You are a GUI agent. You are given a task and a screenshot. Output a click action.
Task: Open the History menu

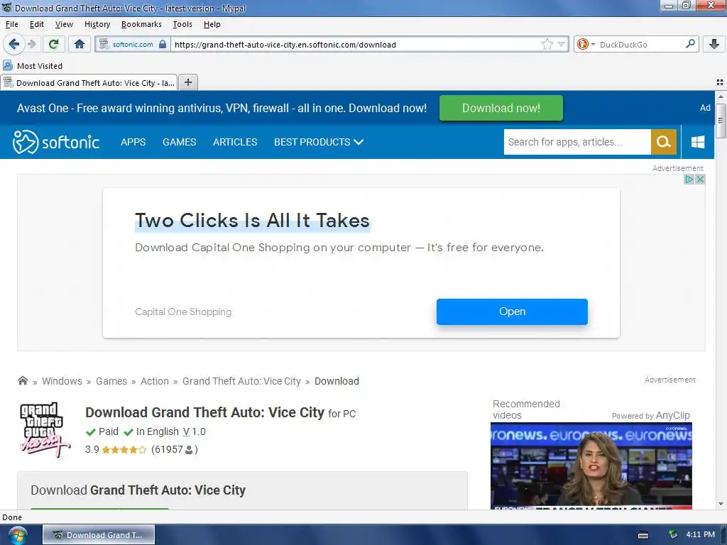(97, 24)
